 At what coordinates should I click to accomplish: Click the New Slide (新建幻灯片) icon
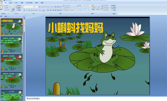pyautogui.click(x=13, y=6)
